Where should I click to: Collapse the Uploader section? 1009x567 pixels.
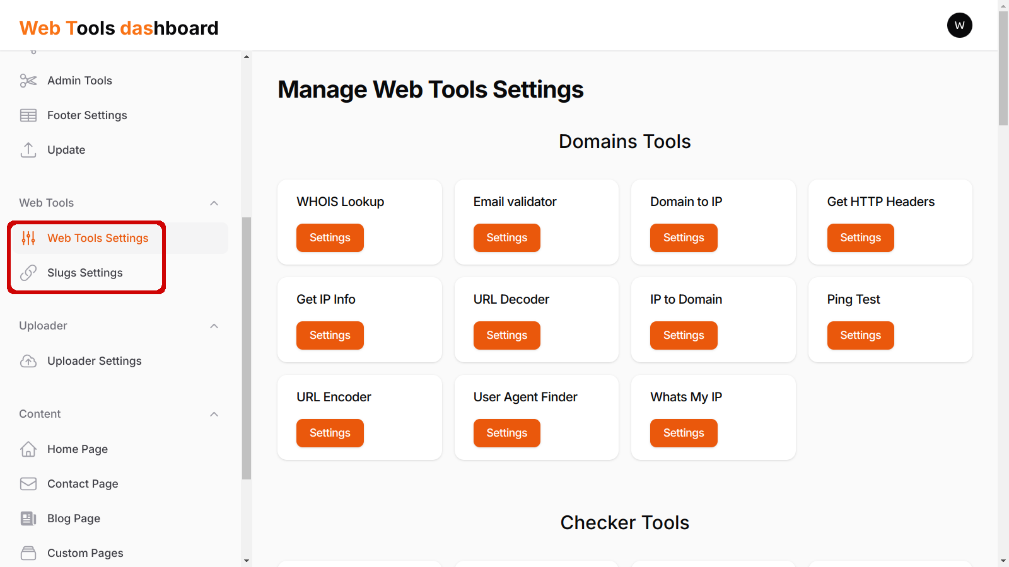(214, 326)
